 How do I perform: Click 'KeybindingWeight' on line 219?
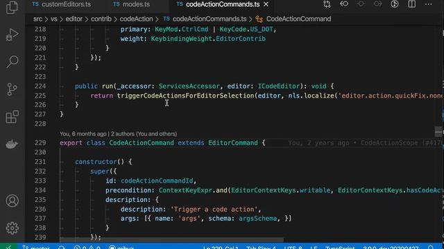pos(182,39)
